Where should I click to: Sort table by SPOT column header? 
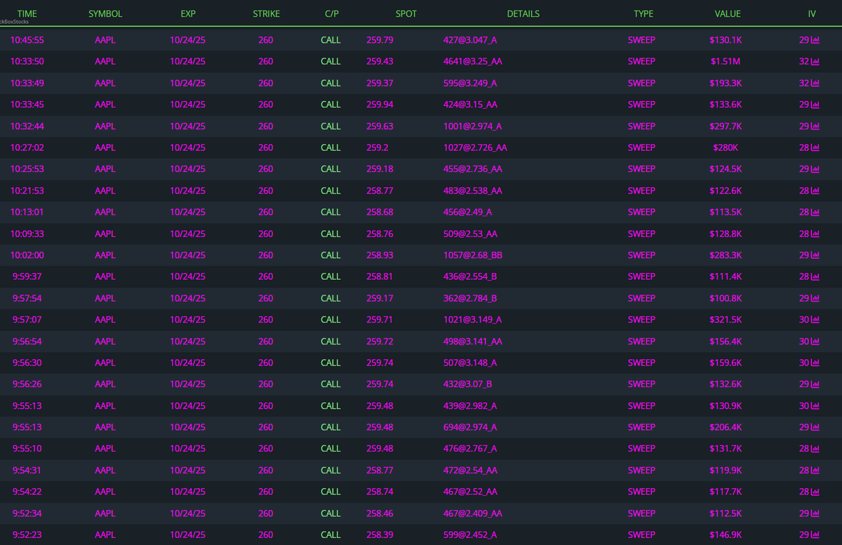click(x=406, y=14)
